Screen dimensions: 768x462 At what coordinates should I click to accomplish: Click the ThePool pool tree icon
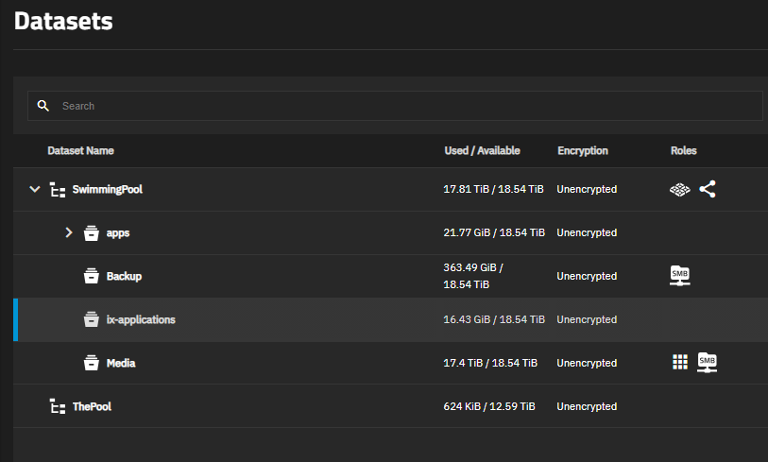tap(58, 406)
